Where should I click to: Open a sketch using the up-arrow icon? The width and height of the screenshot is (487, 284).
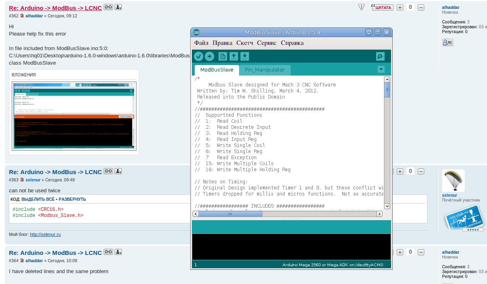(234, 57)
